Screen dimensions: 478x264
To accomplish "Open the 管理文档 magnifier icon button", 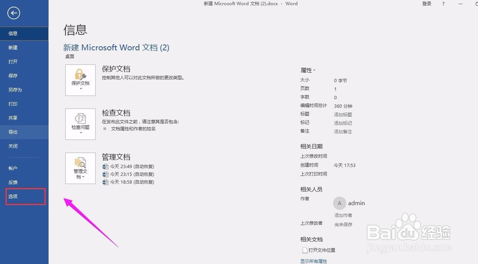I will [x=80, y=169].
